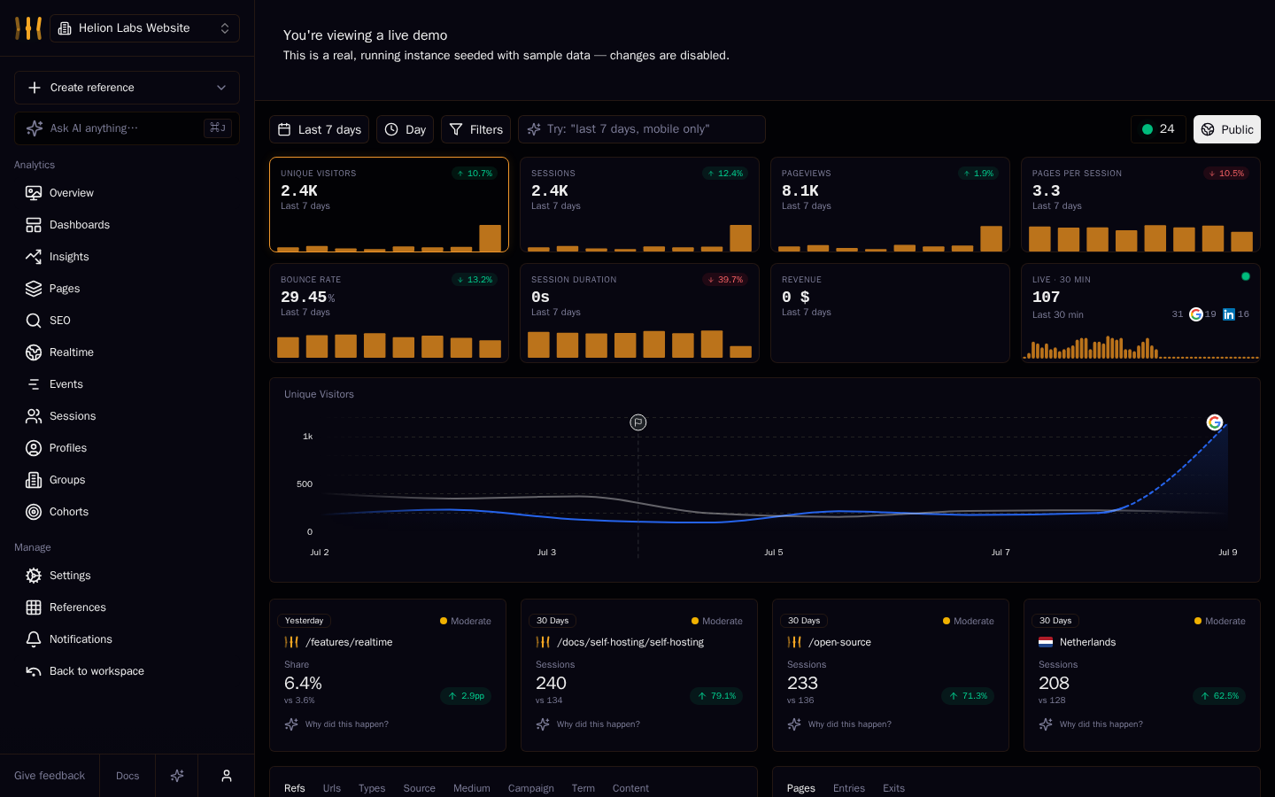The image size is (1275, 797).
Task: Open the Live 30 min card
Action: pos(1140,313)
